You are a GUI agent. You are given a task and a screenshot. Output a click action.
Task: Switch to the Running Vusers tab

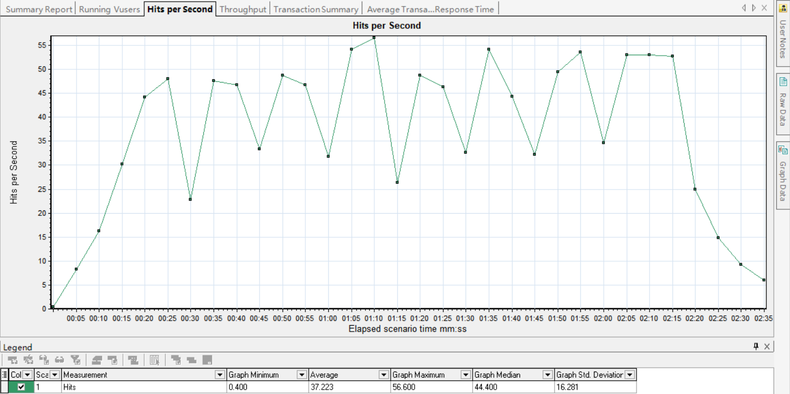pos(109,9)
